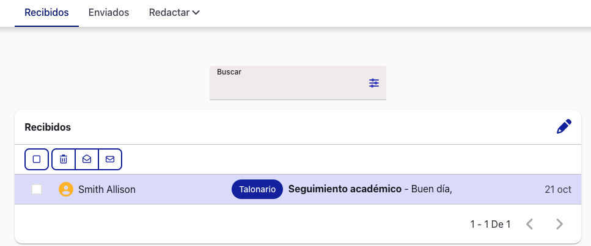
Task: Delete selected messages with trash icon
Action: point(64,159)
